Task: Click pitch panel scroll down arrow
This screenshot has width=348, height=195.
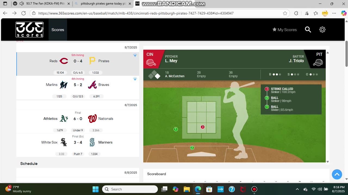Action: tap(328, 162)
